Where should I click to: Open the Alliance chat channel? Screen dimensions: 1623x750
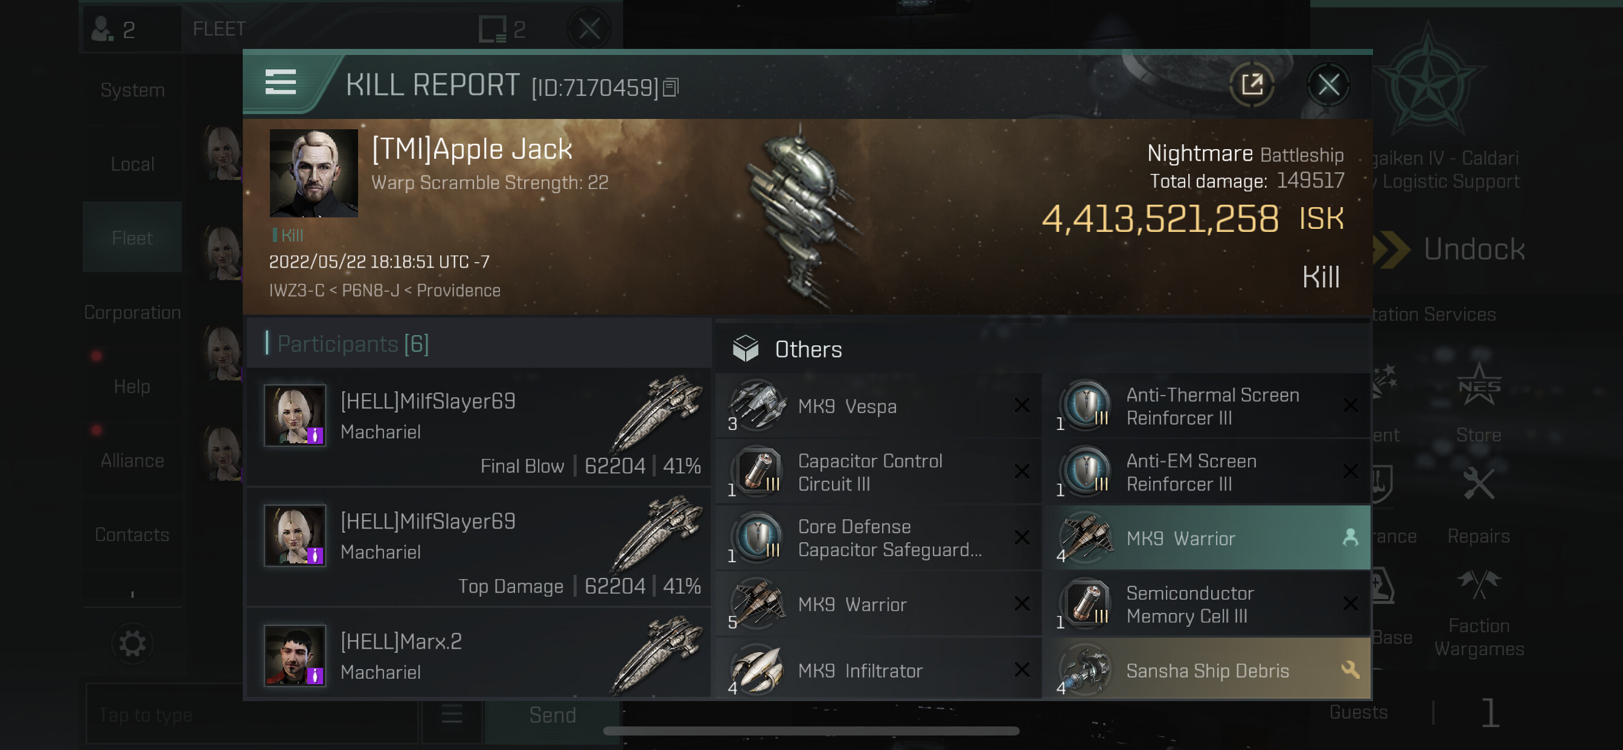click(x=132, y=461)
